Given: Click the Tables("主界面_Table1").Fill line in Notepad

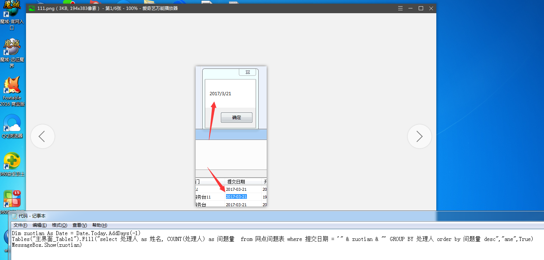Looking at the screenshot, I should pyautogui.click(x=273, y=239).
